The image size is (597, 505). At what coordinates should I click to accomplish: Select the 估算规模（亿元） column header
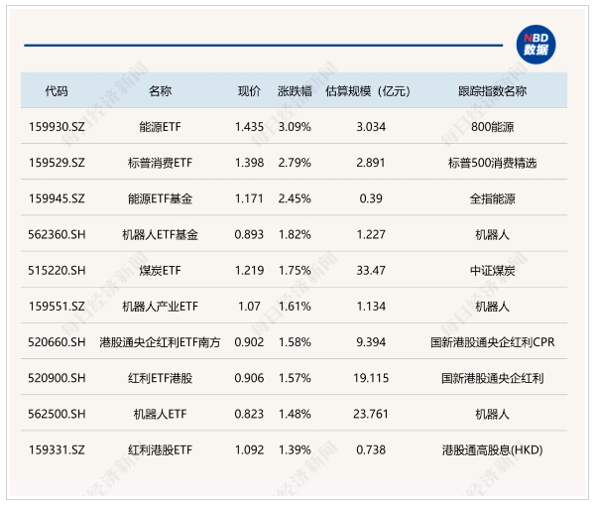pyautogui.click(x=369, y=91)
